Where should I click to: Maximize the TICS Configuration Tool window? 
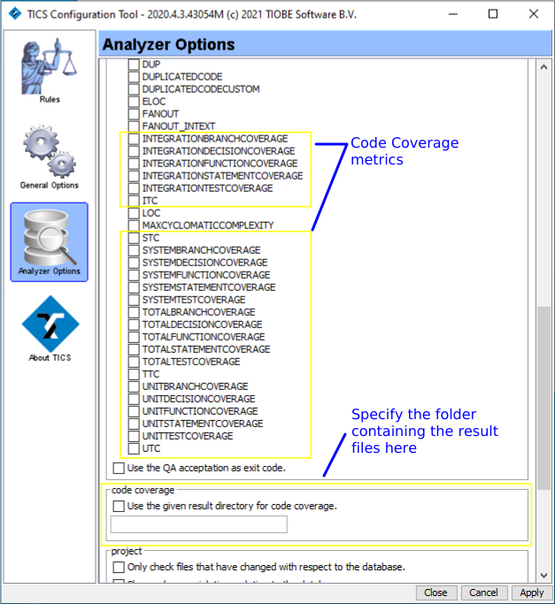(493, 14)
